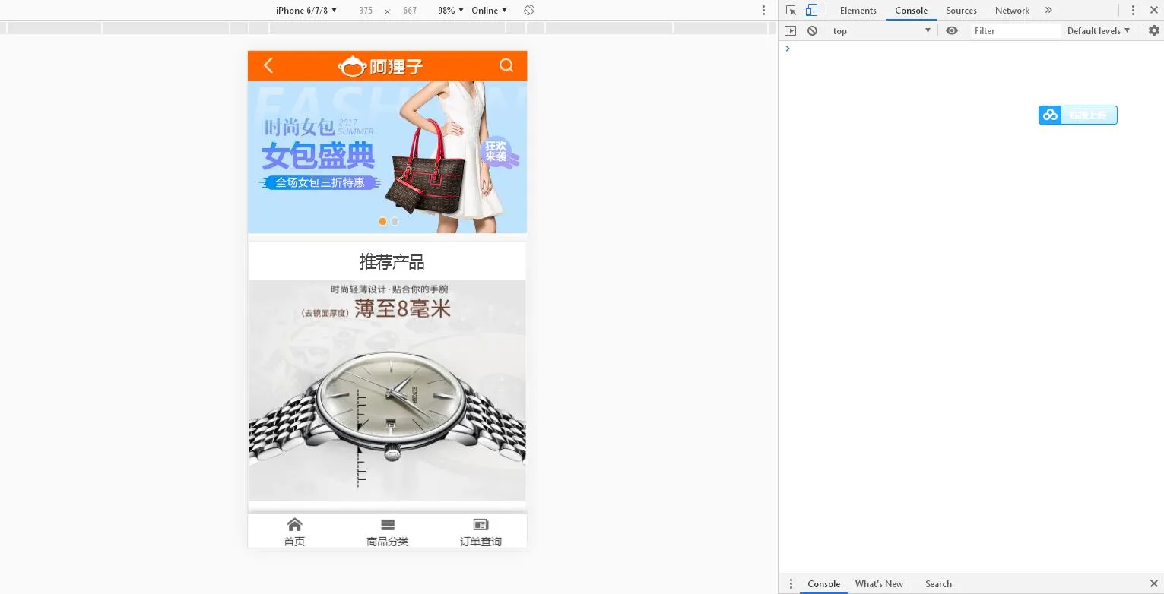
Task: Open search with the magnifier icon
Action: point(506,65)
